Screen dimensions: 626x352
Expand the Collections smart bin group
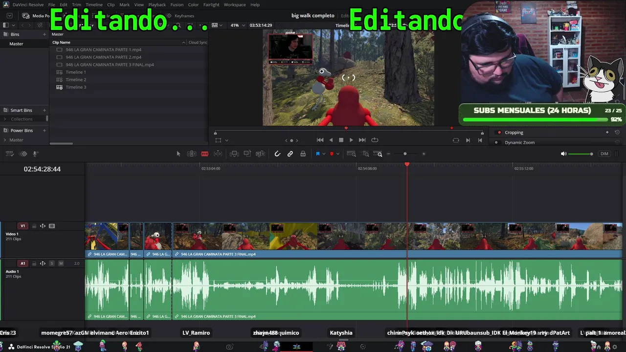(x=5, y=119)
